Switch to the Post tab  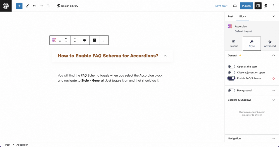point(231,16)
